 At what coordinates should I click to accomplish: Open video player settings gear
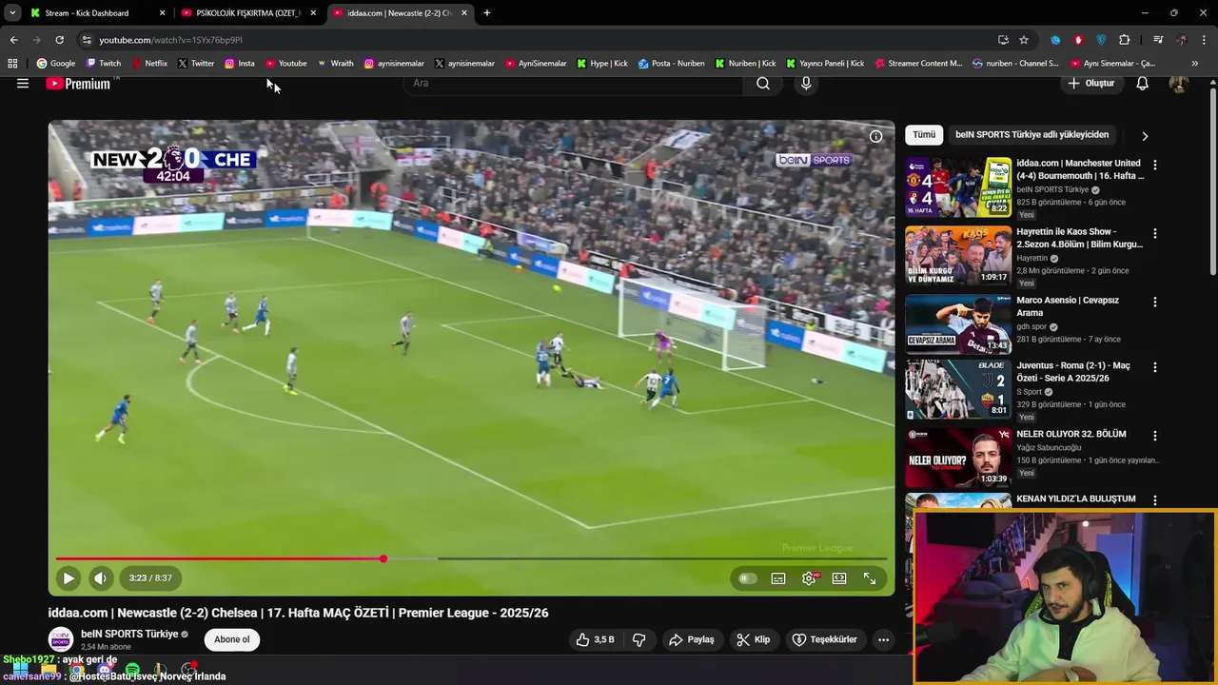pyautogui.click(x=809, y=578)
